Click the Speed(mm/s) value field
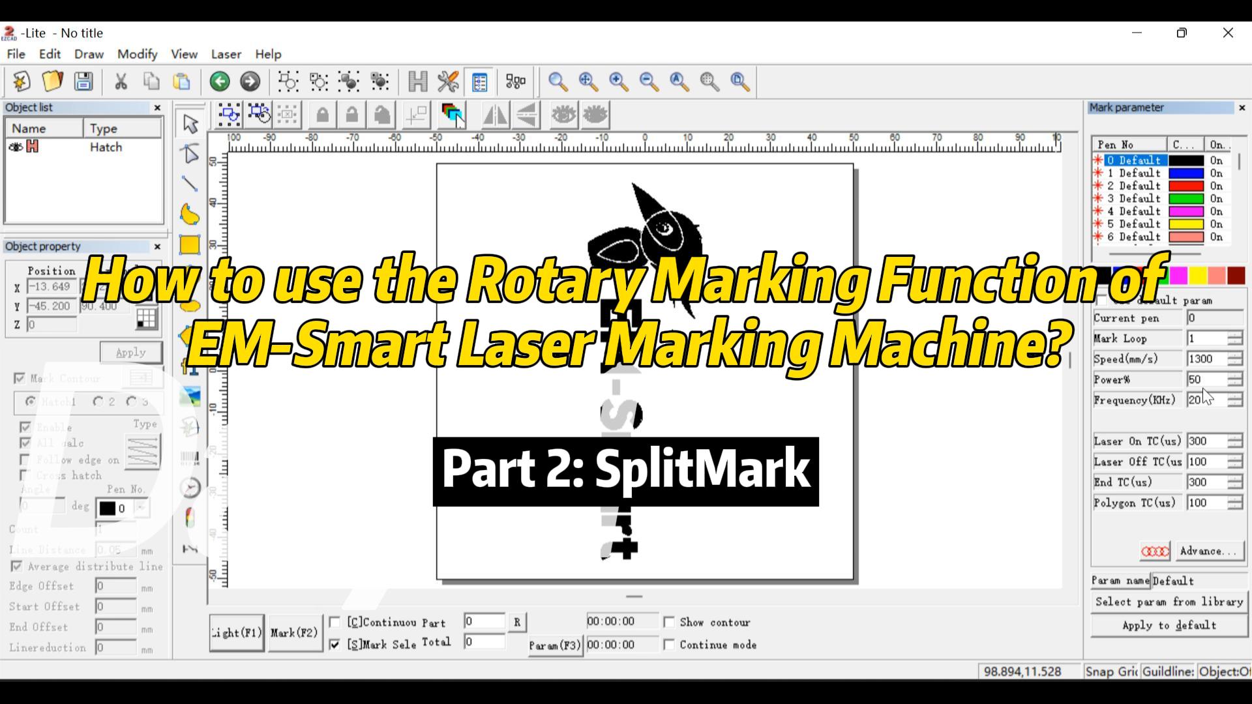1252x704 pixels. [1206, 359]
